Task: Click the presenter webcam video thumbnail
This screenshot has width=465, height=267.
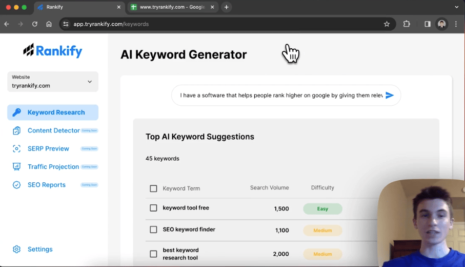Action: pyautogui.click(x=421, y=223)
